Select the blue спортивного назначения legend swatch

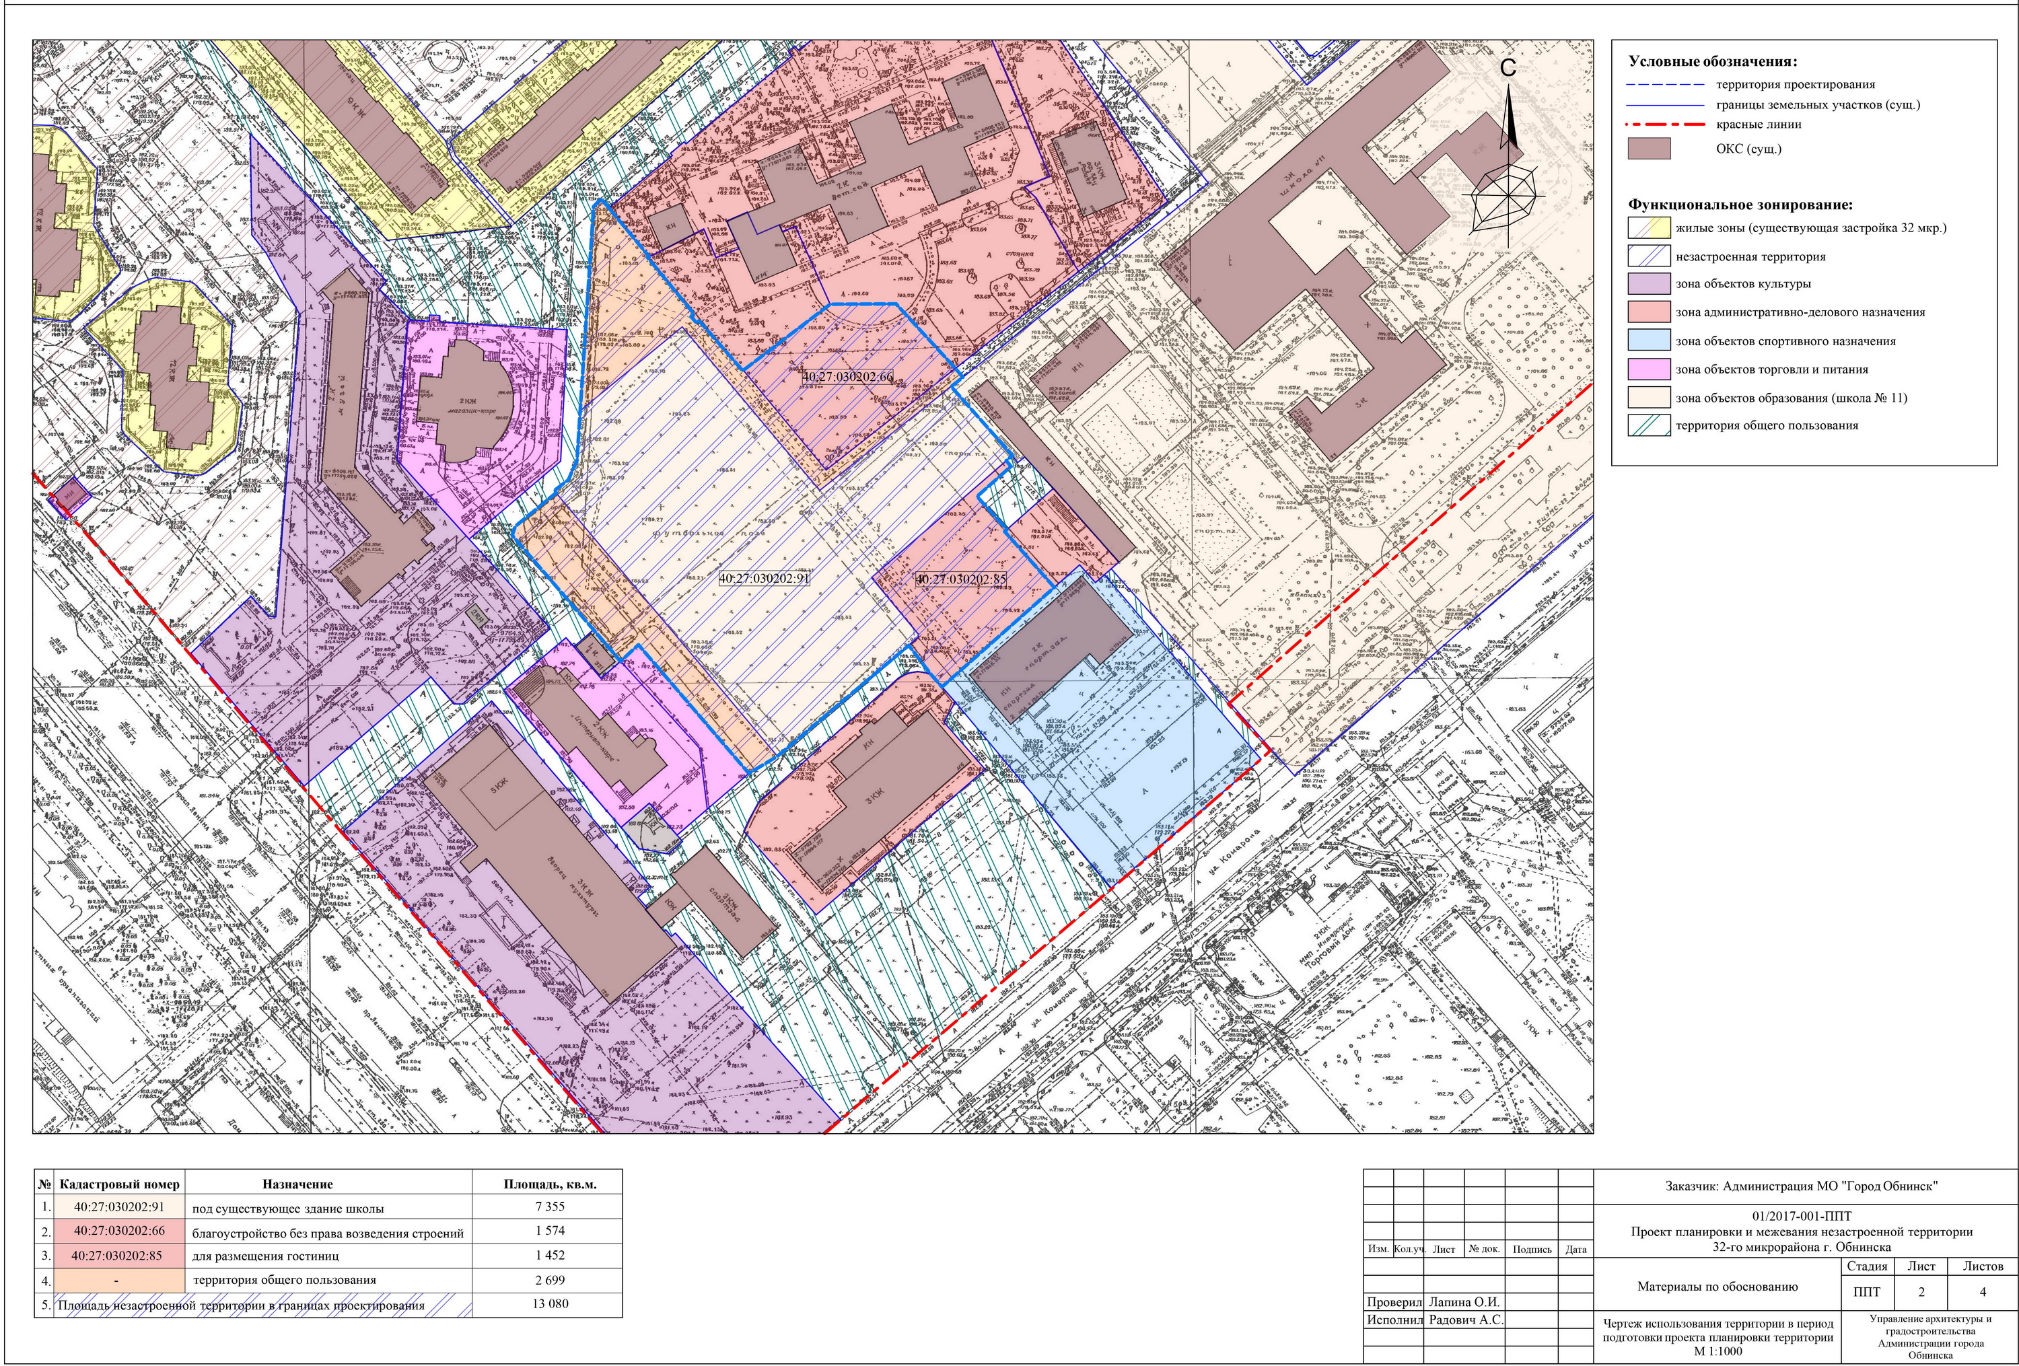(1649, 341)
